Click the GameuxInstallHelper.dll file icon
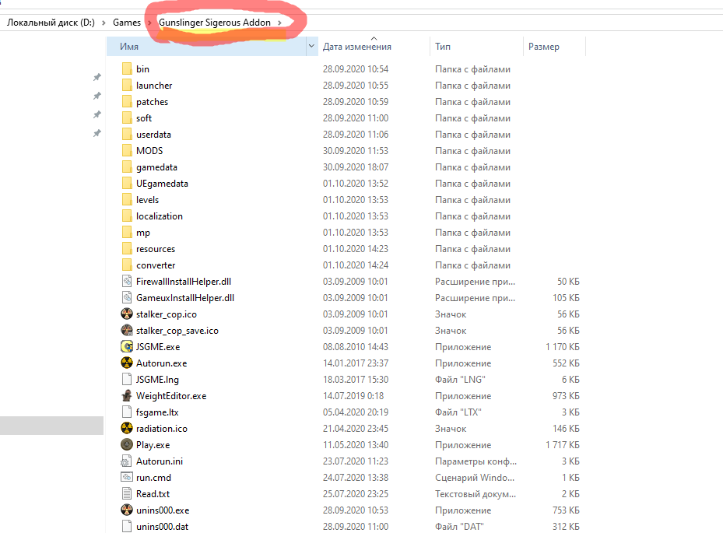The image size is (723, 533). (x=127, y=298)
